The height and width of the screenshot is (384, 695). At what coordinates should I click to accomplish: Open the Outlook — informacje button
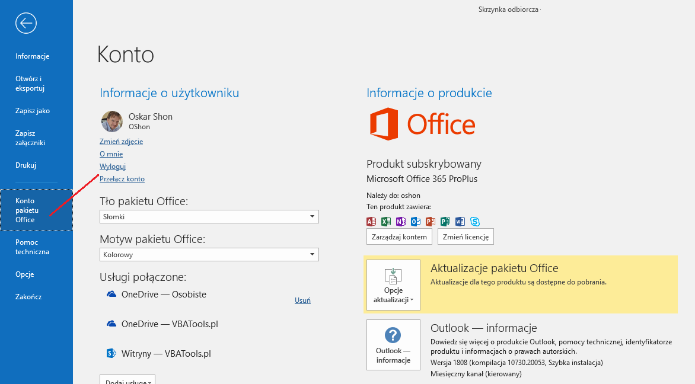(393, 345)
